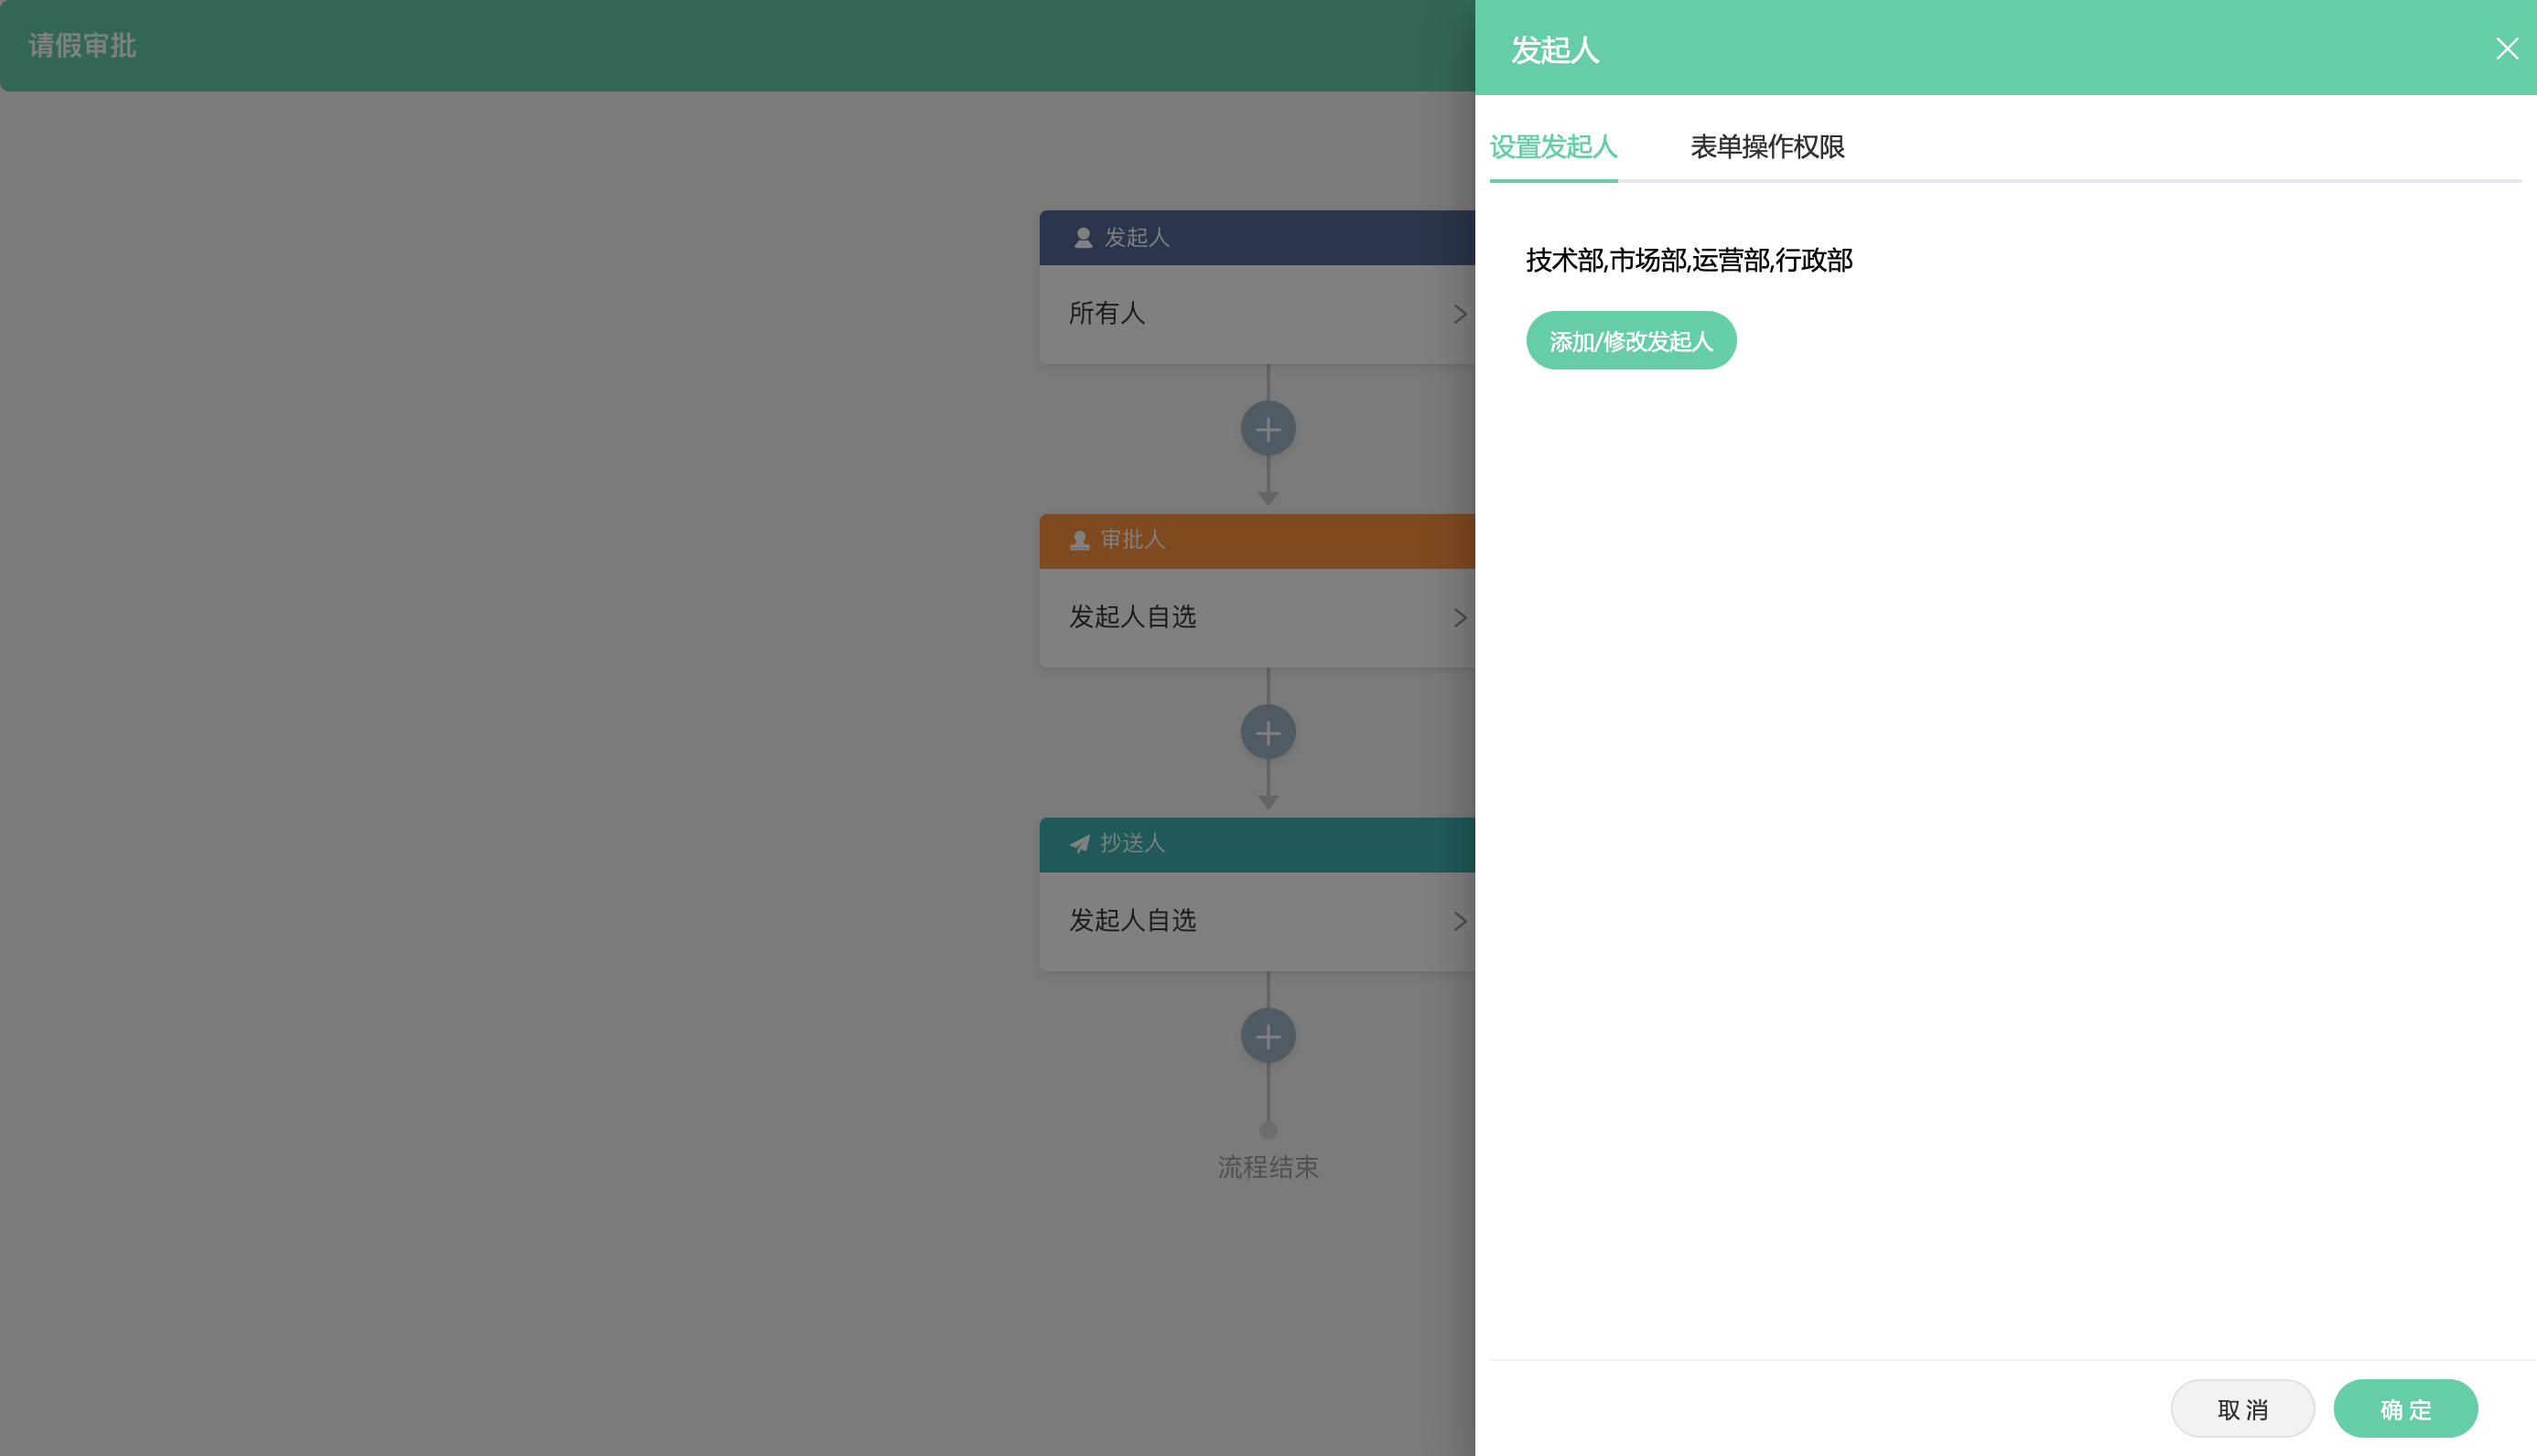The width and height of the screenshot is (2537, 1456).
Task: Select the 技术部,市场部,运营部,行政部 text
Action: pos(1689,260)
